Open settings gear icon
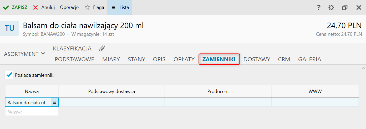This screenshot has width=366, height=129. click(331, 8)
